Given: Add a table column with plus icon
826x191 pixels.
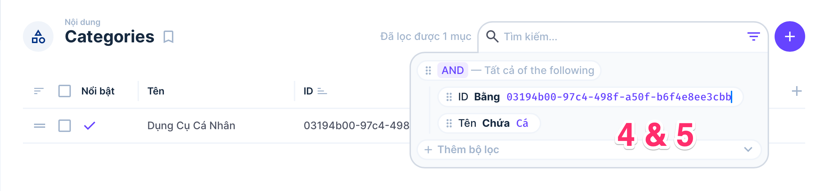Looking at the screenshot, I should 796,91.
